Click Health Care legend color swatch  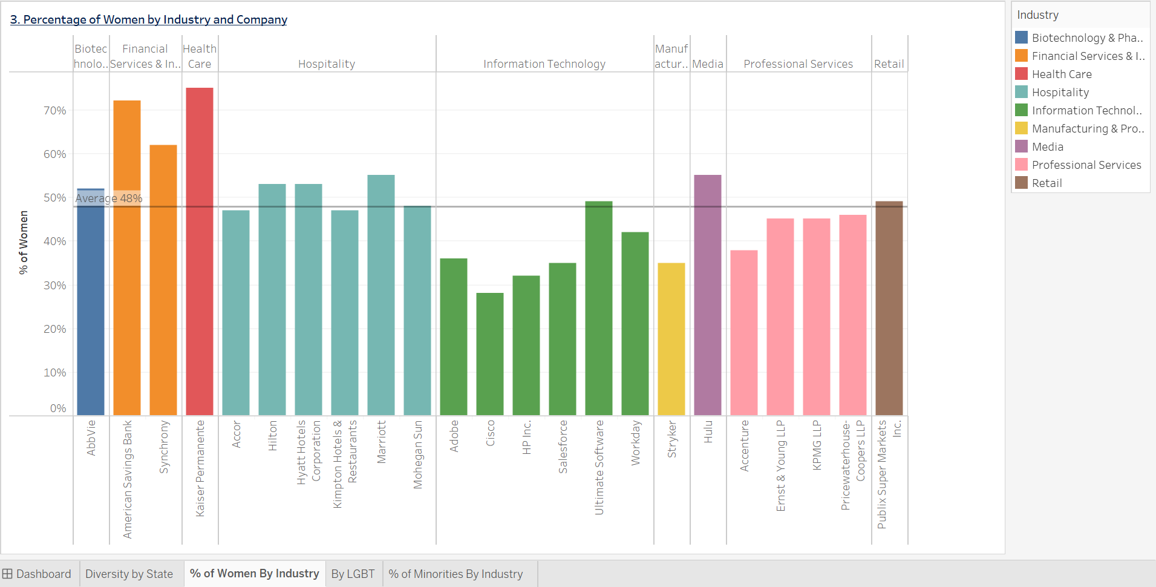[1022, 74]
